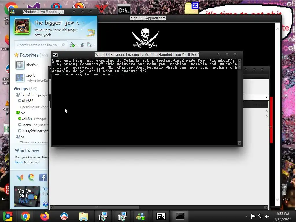The image size is (296, 222).
Task: Click the orange C service icon
Action: (31, 177)
